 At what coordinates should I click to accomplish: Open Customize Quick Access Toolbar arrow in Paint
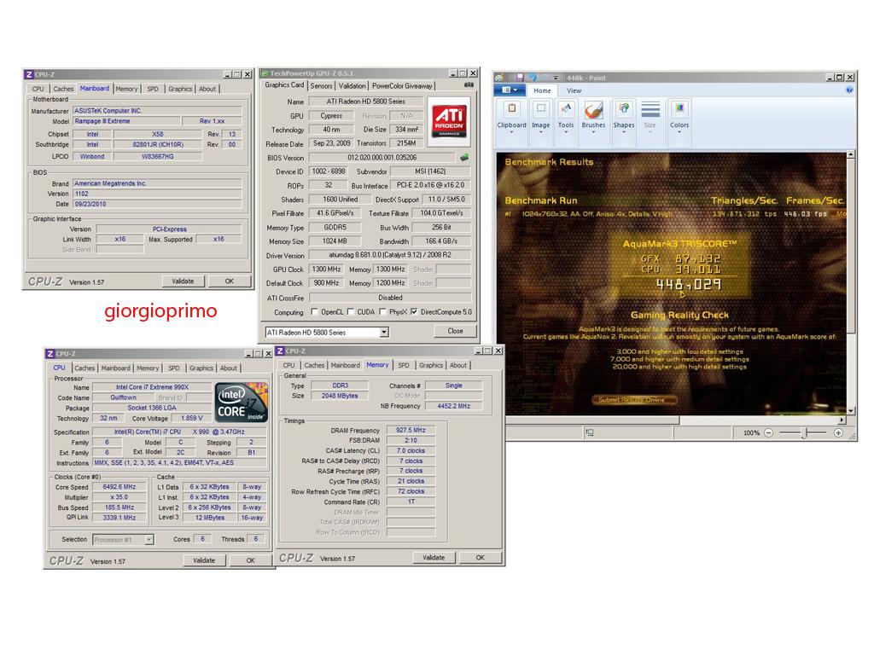[x=556, y=78]
